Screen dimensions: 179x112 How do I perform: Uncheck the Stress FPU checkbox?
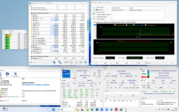pos(96,10)
